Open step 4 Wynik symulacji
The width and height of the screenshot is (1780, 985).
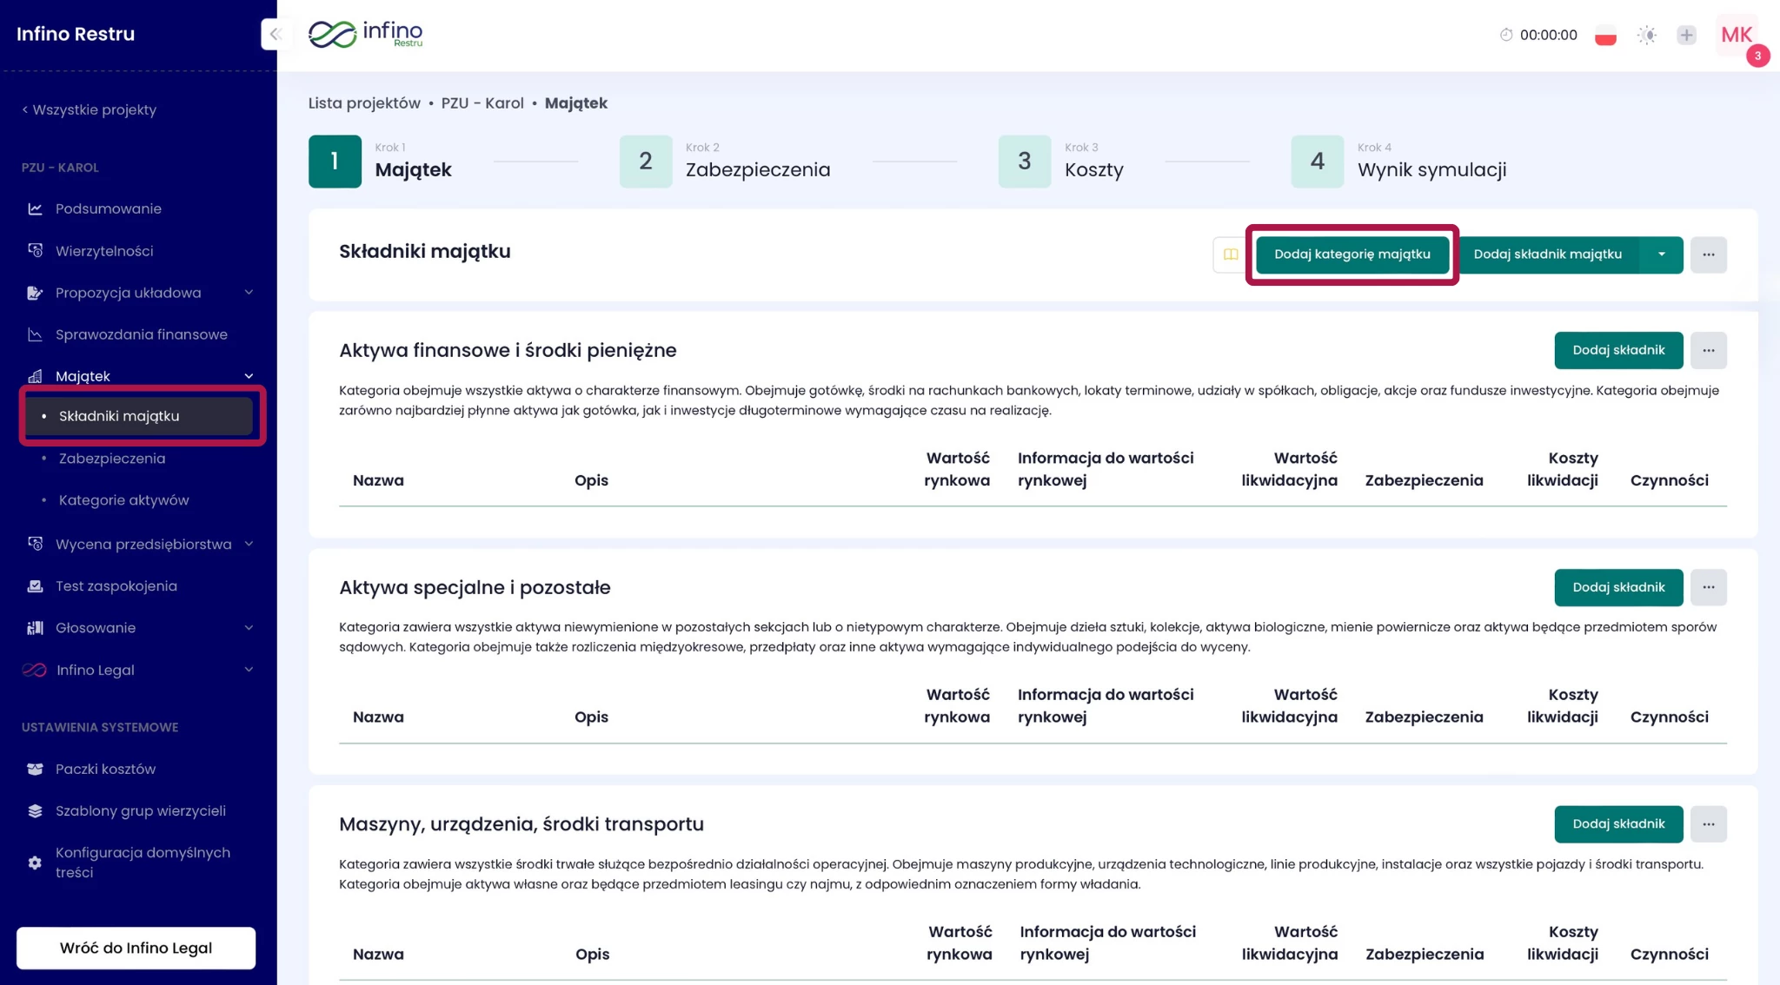(x=1317, y=162)
